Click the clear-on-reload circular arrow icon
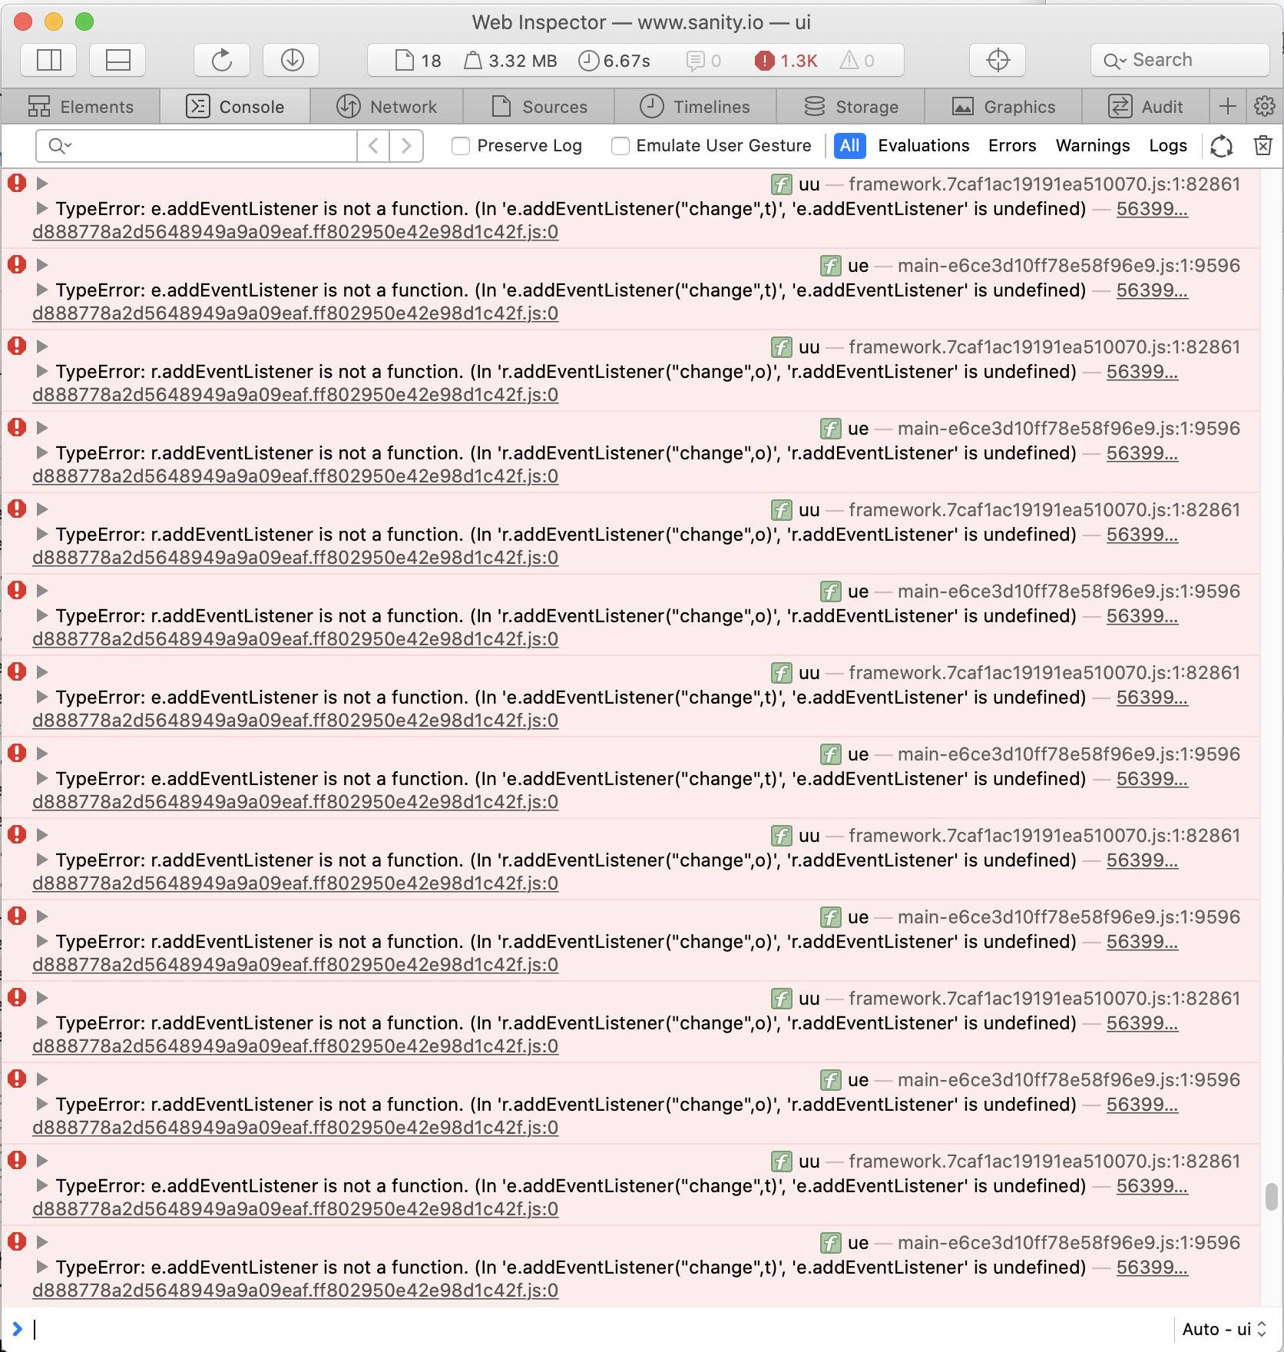The height and width of the screenshot is (1352, 1284). (x=1222, y=146)
